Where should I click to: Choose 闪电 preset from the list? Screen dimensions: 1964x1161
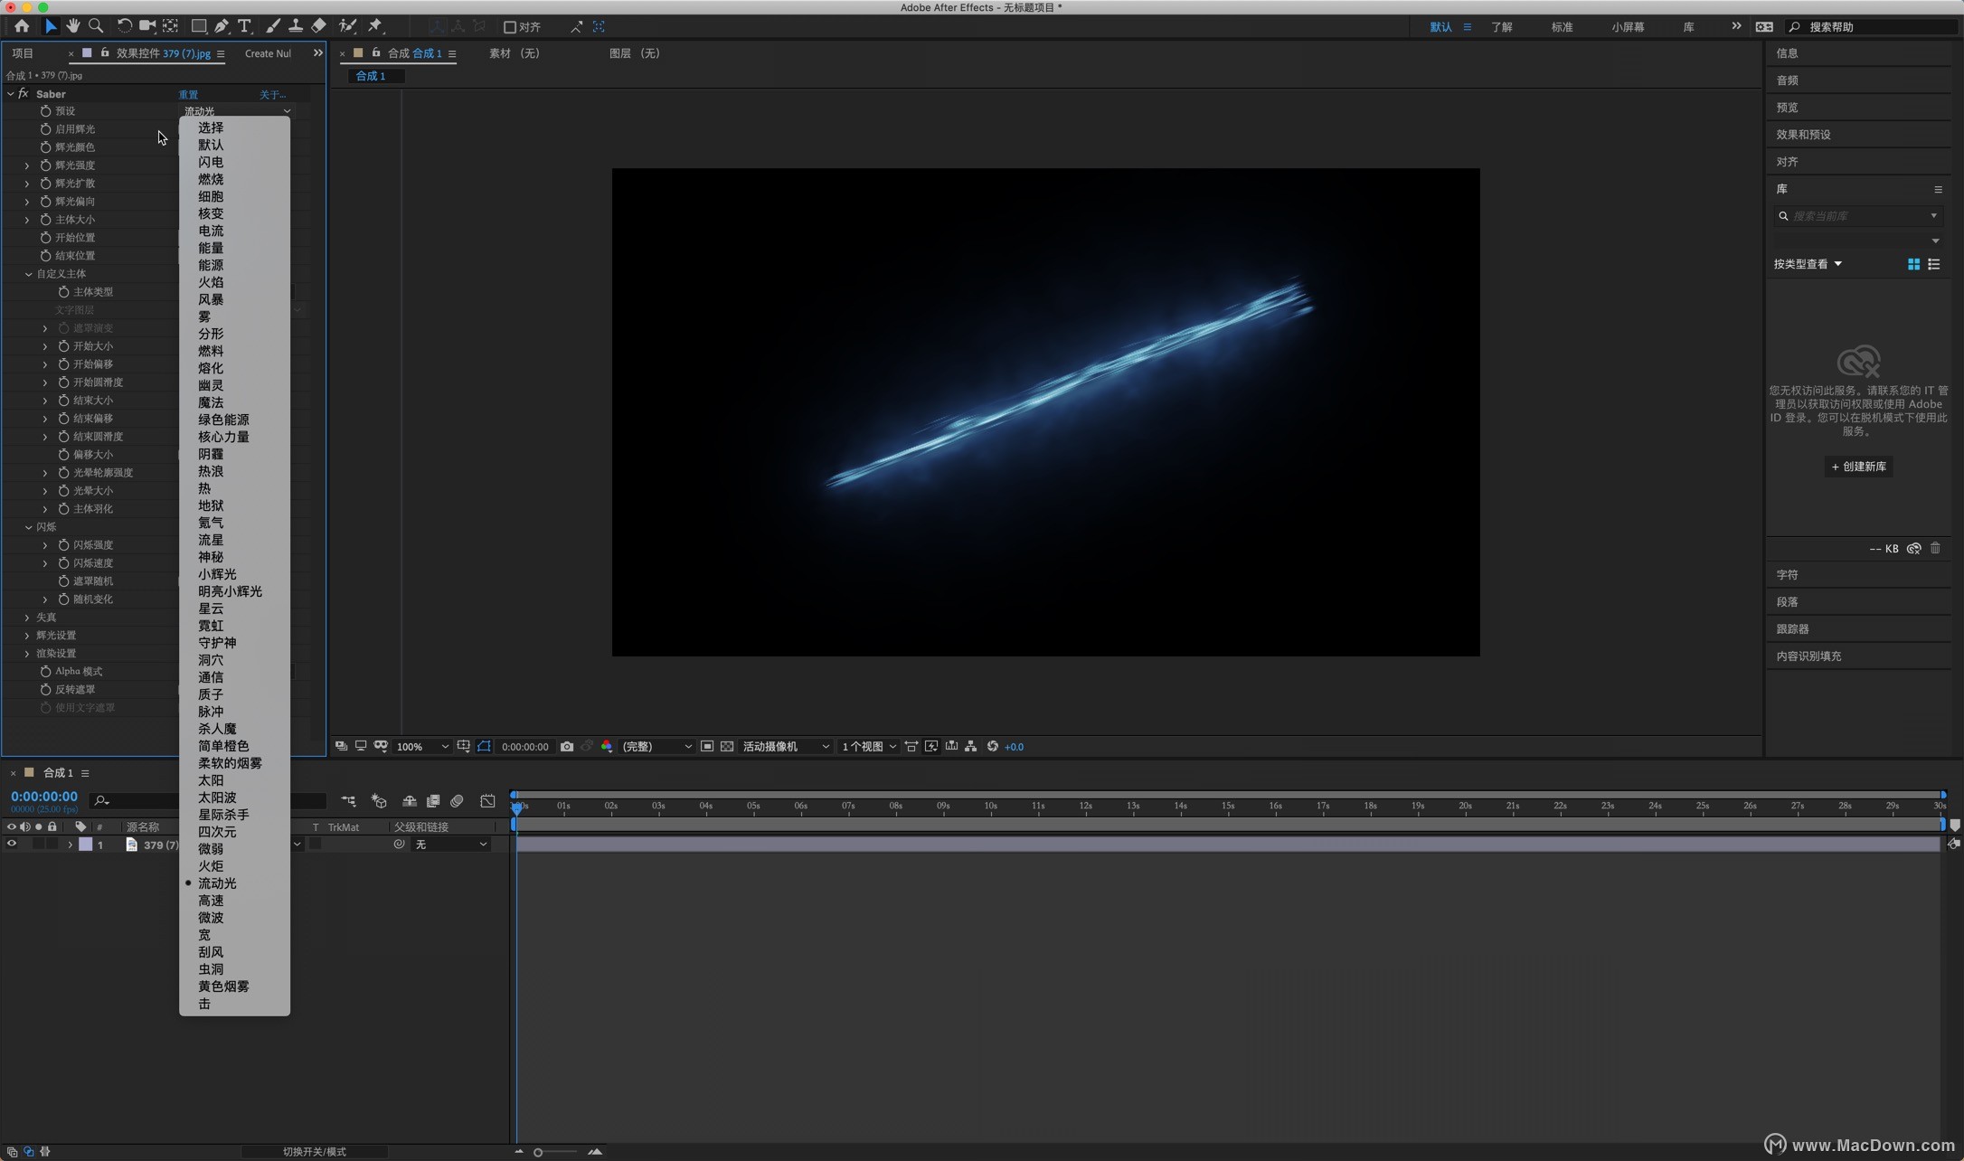click(211, 162)
